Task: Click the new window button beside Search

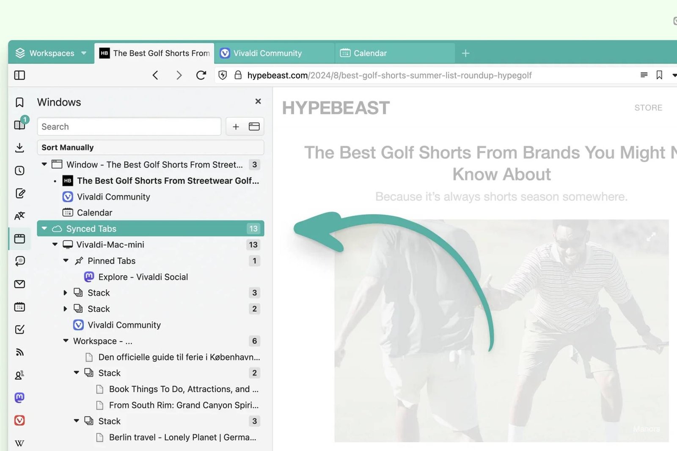Action: tap(254, 126)
